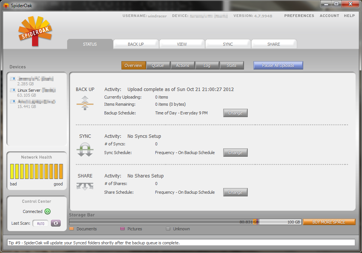
Task: Click the SpiderOak title bar icon
Action: pyautogui.click(x=6, y=5)
